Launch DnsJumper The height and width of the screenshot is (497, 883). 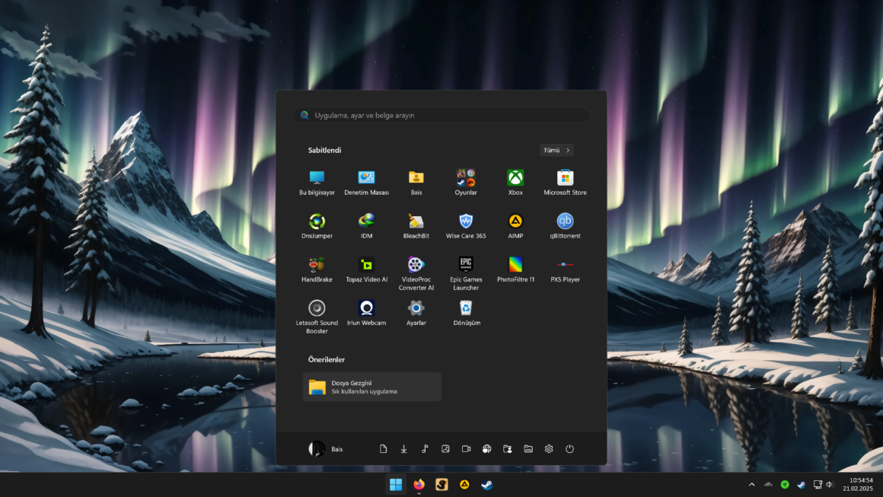[317, 226]
